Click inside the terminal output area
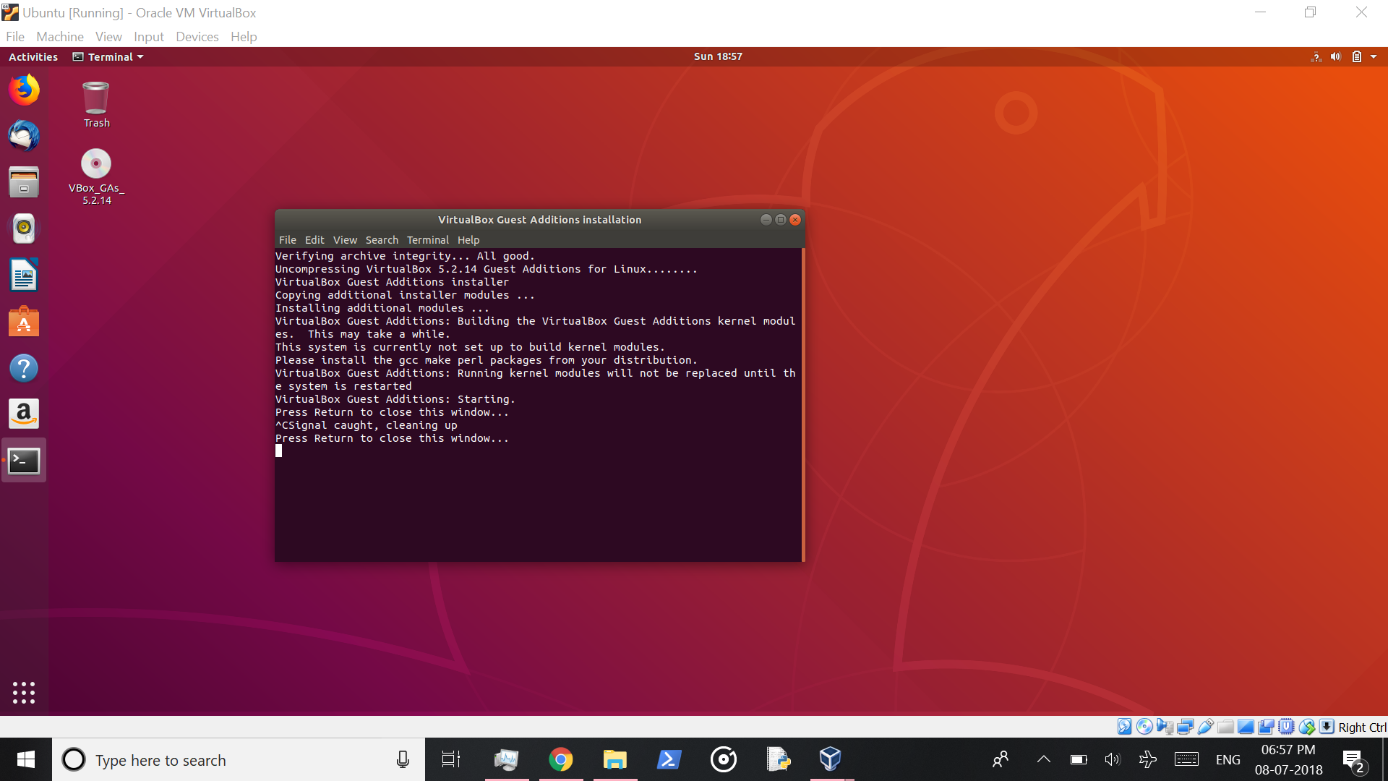Viewport: 1388px width, 781px height. 538,405
